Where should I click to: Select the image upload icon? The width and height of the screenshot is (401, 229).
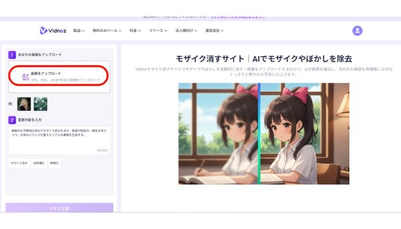(25, 77)
